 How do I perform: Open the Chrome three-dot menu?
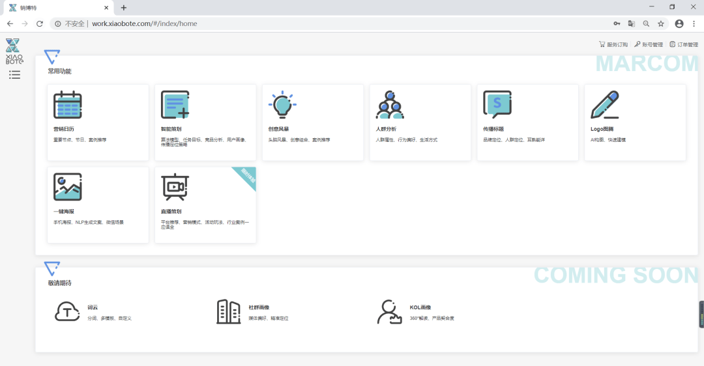pyautogui.click(x=694, y=24)
